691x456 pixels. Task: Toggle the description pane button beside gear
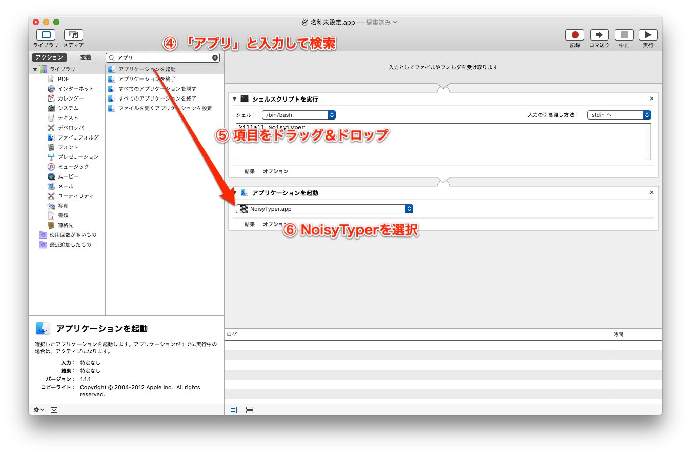[x=54, y=410]
